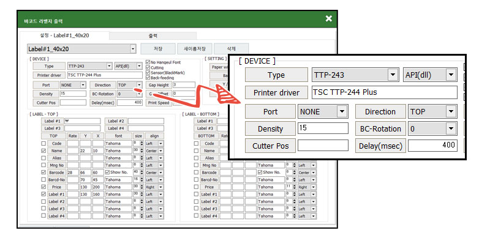Click the Price row X field showing 200
The image size is (490, 238).
98,187
